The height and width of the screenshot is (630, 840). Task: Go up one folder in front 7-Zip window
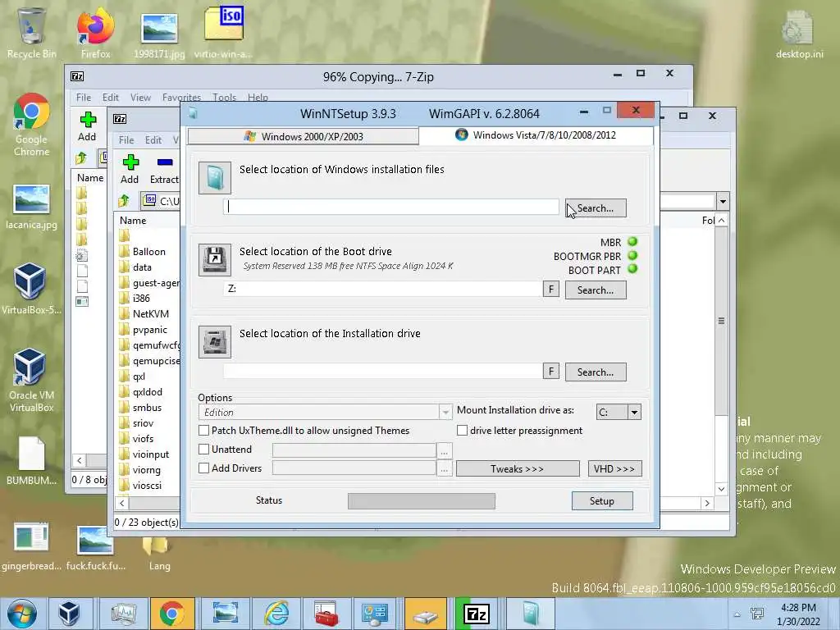[x=124, y=201]
